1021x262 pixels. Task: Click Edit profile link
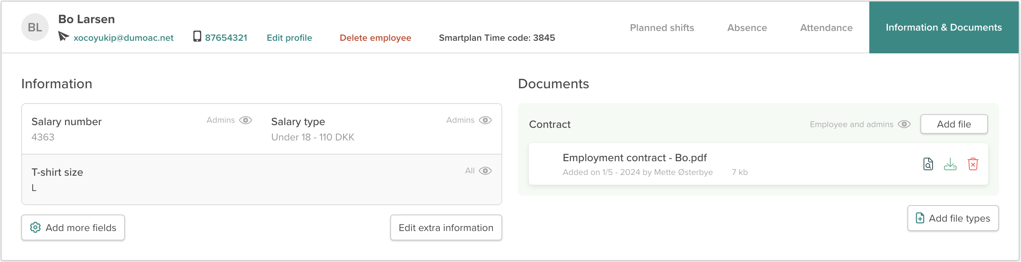coord(289,38)
